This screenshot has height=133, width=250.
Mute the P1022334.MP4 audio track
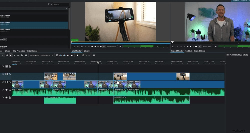click(x=6, y=97)
